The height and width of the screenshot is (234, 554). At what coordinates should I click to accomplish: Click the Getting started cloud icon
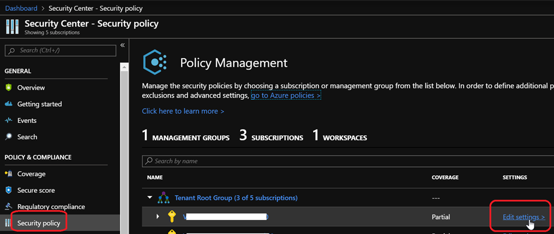pos(8,104)
